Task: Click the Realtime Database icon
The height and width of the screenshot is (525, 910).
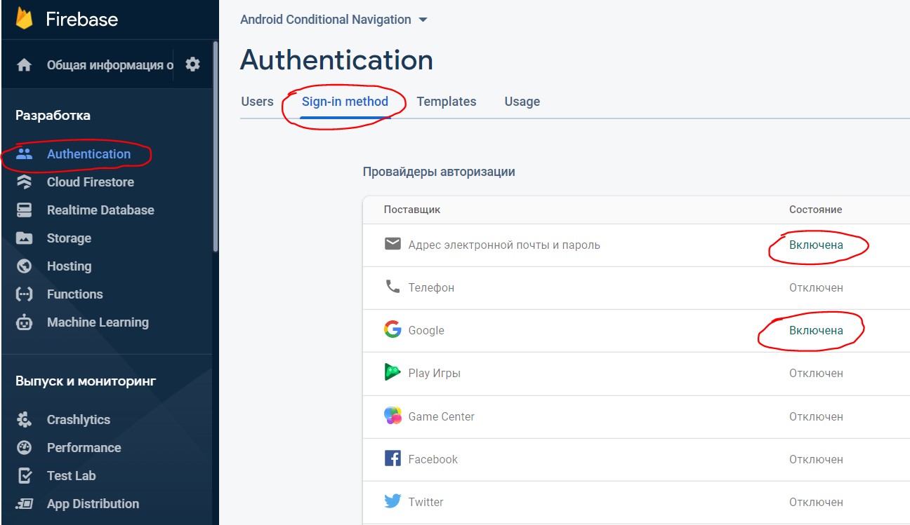Action: [25, 210]
